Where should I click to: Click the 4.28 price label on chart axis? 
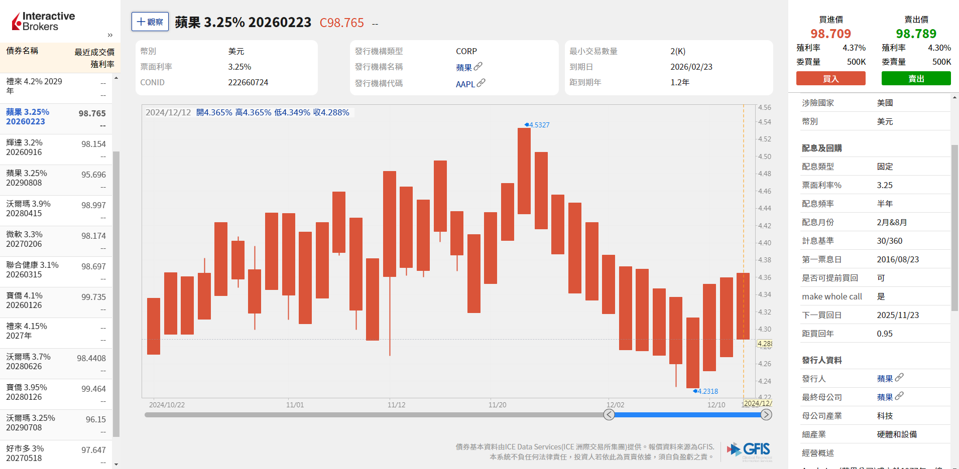764,344
